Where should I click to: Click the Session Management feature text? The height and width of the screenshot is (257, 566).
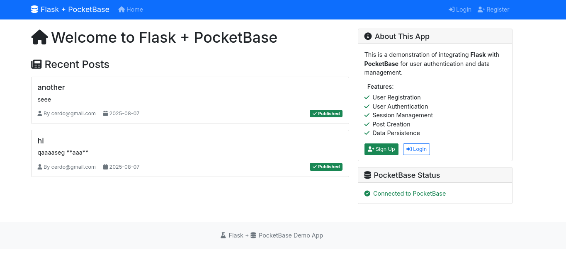(403, 115)
